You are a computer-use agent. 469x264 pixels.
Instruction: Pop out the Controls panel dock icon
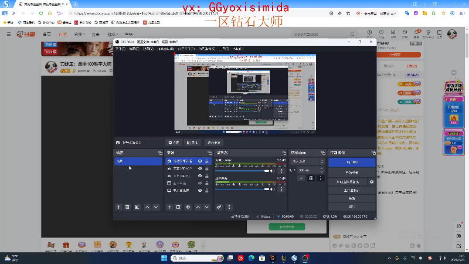pos(373,153)
